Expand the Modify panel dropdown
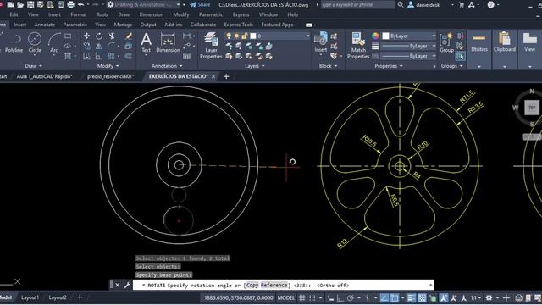 pyautogui.click(x=108, y=66)
